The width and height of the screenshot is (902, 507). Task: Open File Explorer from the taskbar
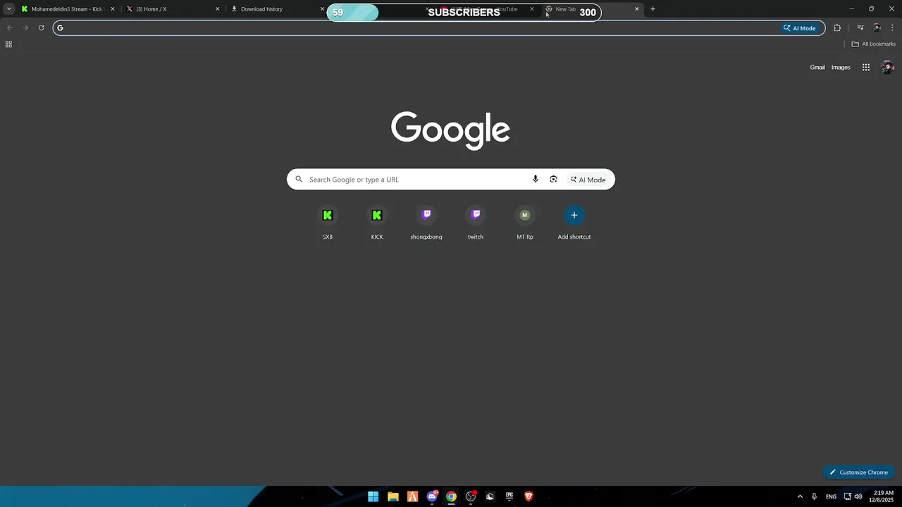[393, 496]
